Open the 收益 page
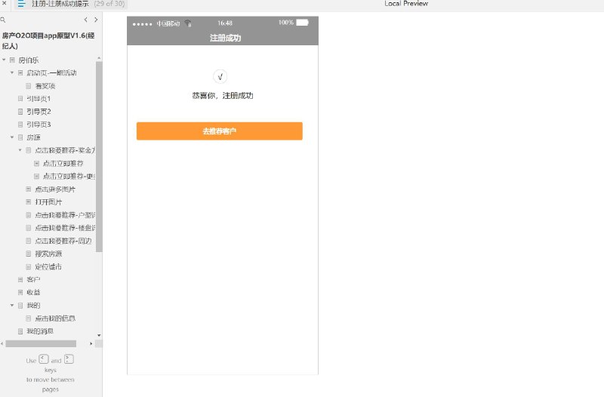Screen dimensions: 604x397 tap(33, 292)
